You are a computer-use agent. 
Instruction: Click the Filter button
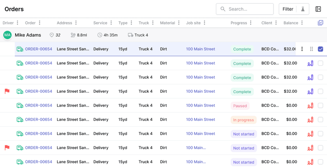[288, 9]
